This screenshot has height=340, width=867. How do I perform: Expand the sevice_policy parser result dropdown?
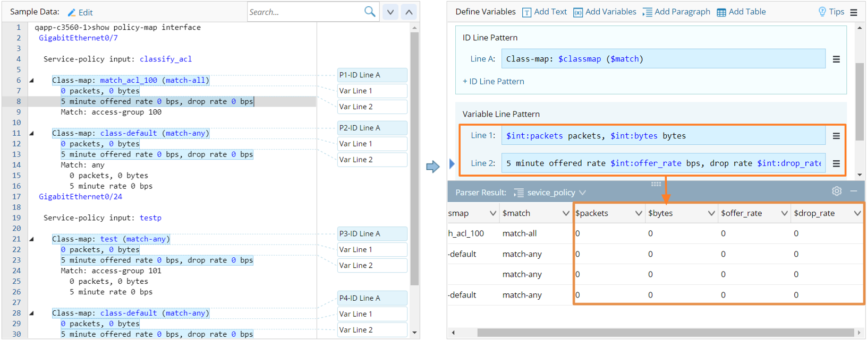click(x=583, y=193)
